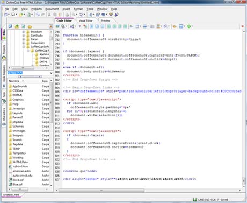Switch to the Visual Editor tab

point(86,20)
